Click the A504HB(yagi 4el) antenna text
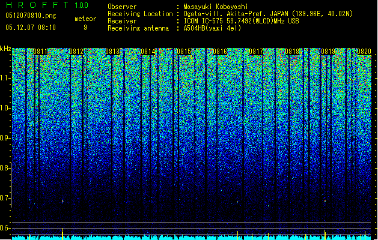This screenshot has width=378, height=240. click(x=212, y=28)
